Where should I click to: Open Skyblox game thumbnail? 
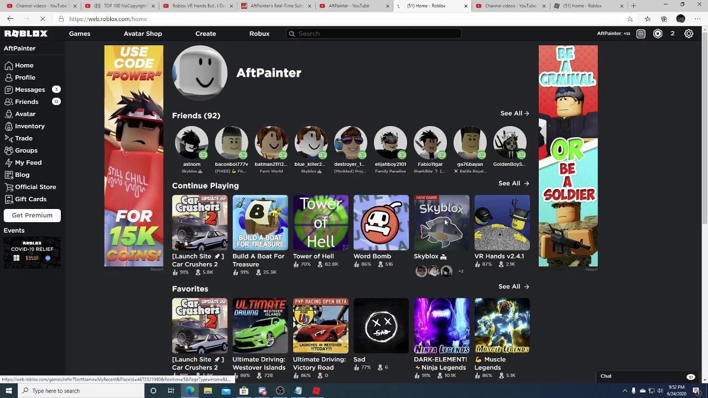(441, 223)
